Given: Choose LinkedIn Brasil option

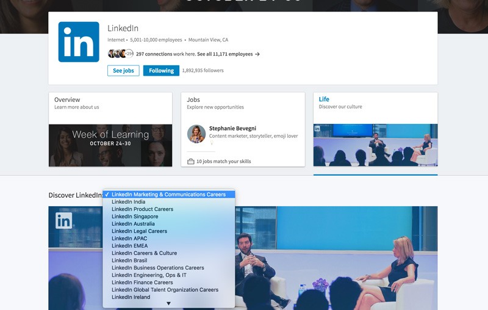Looking at the screenshot, I should pos(169,261).
